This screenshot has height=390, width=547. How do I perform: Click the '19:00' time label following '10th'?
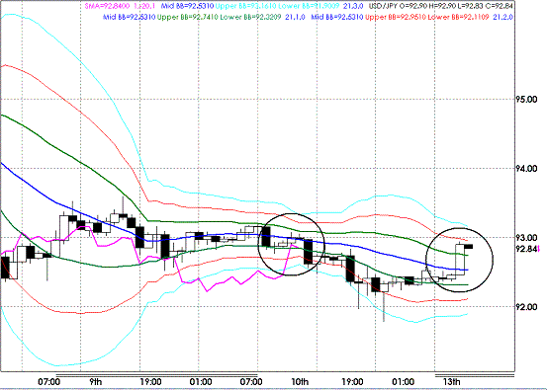(353, 382)
